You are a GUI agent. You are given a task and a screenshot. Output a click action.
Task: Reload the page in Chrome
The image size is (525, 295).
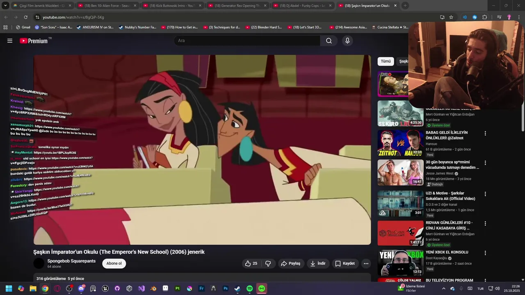coord(25,17)
